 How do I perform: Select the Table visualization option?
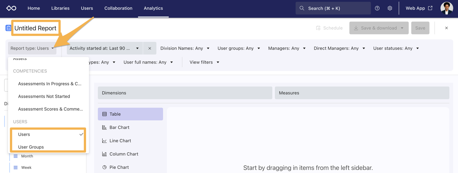pyautogui.click(x=130, y=114)
